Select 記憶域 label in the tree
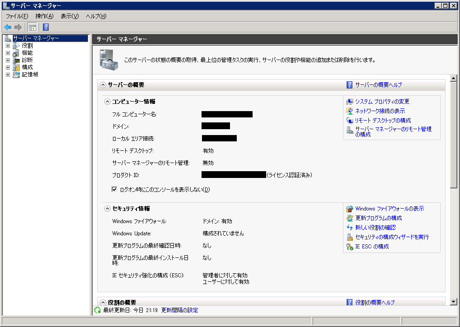Viewport: 460px width, 327px height. click(x=30, y=75)
